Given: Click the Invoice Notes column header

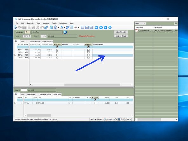Looking at the screenshot, I should pyautogui.click(x=98, y=44).
